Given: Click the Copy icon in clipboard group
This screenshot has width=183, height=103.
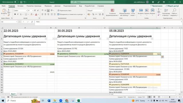Looking at the screenshot, I should point(9,12).
